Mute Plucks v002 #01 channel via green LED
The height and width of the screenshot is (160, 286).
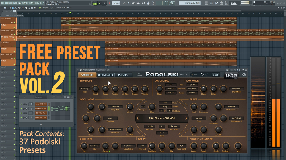(21, 109)
